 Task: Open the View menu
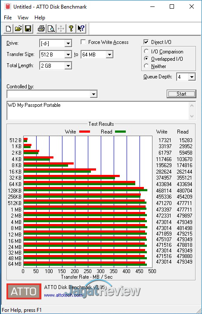click(23, 18)
